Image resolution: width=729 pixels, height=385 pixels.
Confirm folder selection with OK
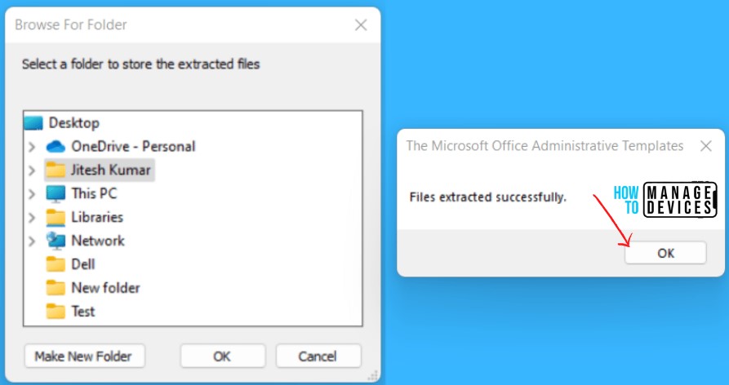pyautogui.click(x=221, y=356)
